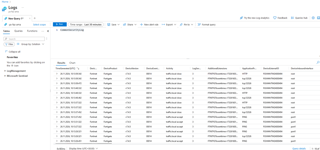Screen dimensions: 320x150
Task: Switch to the Chart tab
Action: [72, 63]
